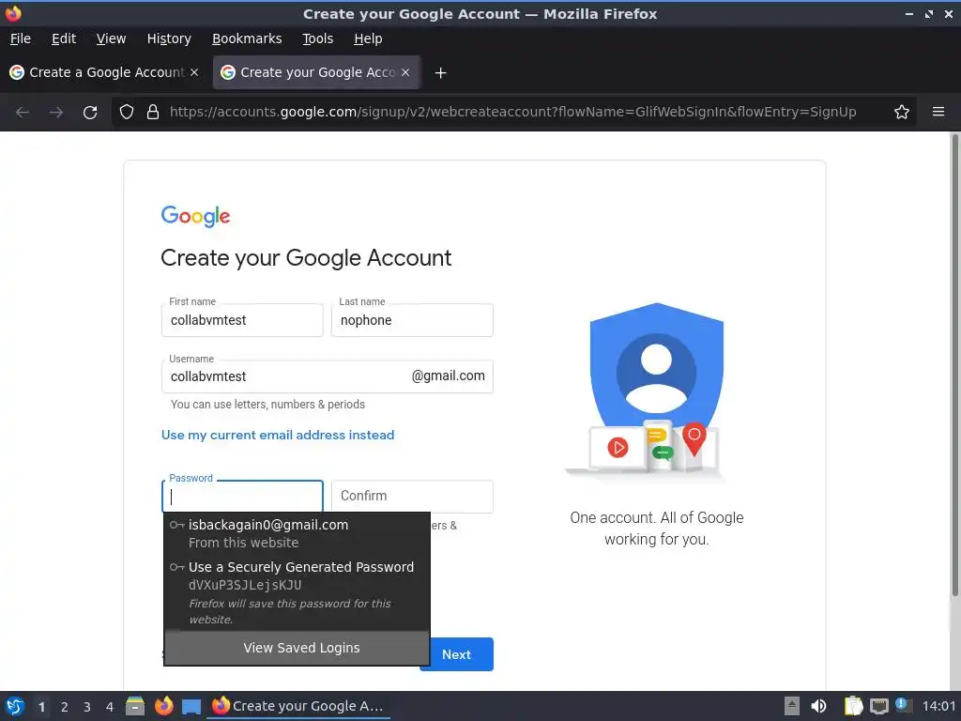Screen dimensions: 961x721
Task: Click the 14:01 clock
Action: coord(938,706)
